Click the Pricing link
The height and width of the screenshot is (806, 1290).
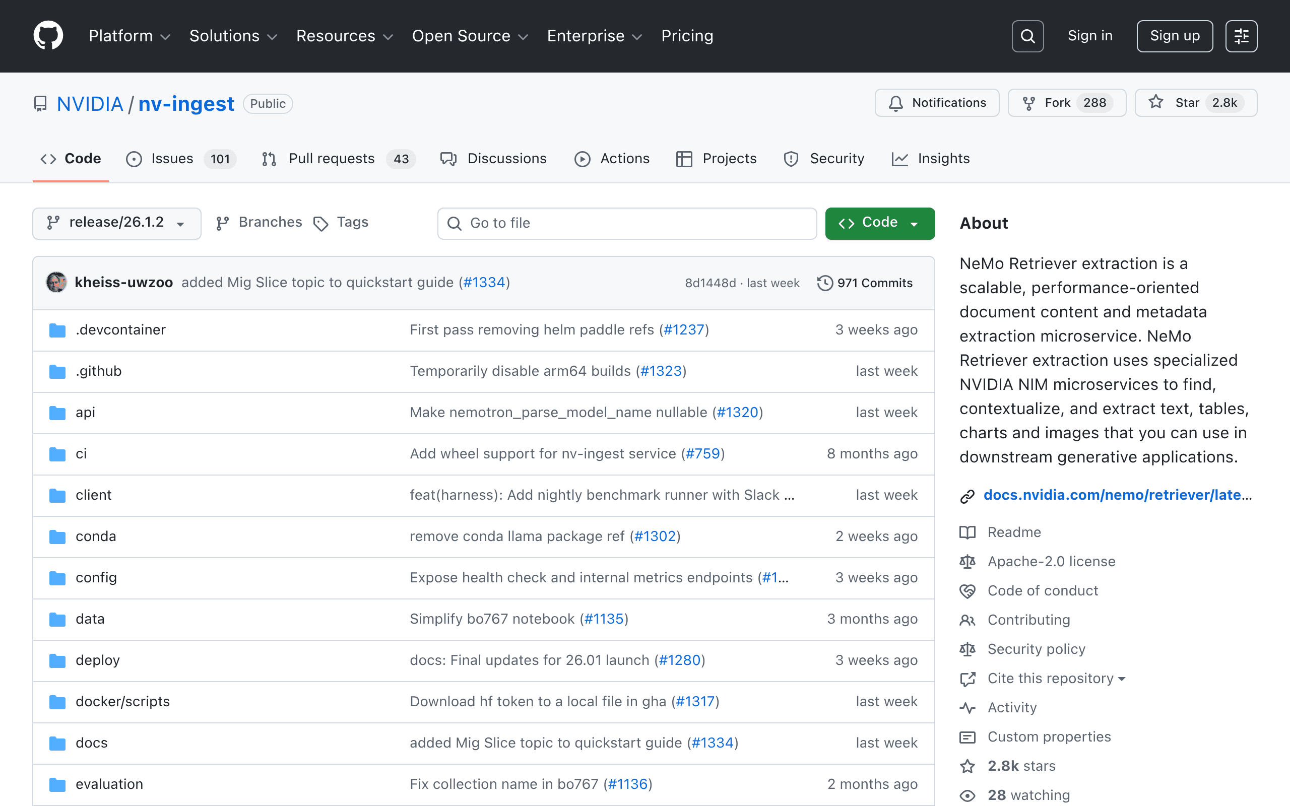pos(687,36)
